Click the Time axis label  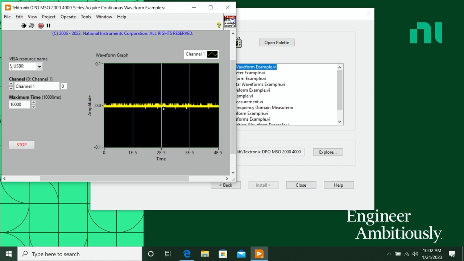coord(161,159)
